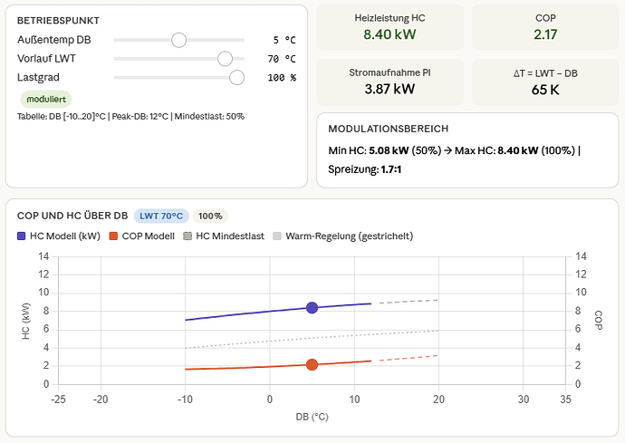Viewport: 625px width, 443px height.
Task: Open the Stromaufnahme PI 3.87 kW card
Action: tap(389, 82)
